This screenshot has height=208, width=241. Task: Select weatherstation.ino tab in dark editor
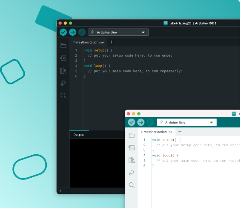click(x=89, y=42)
